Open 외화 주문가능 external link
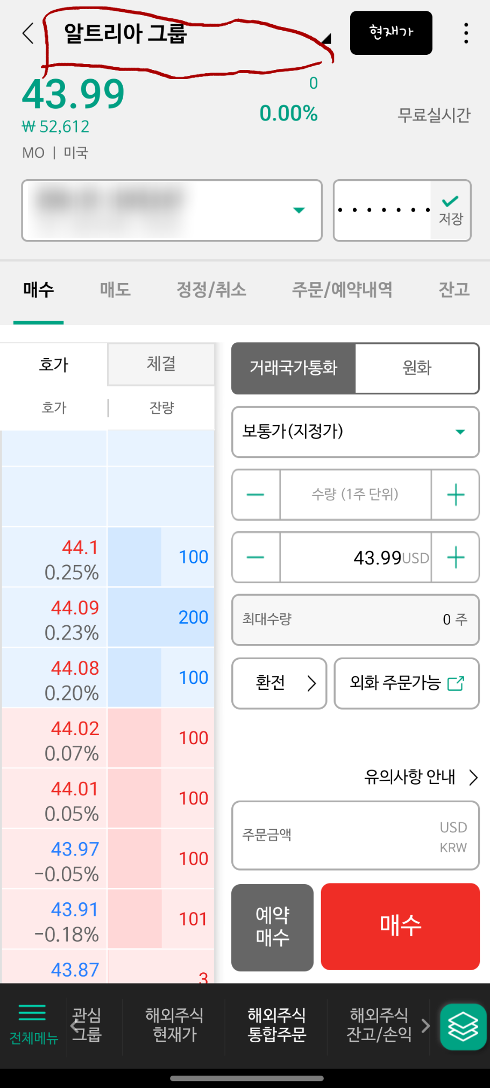This screenshot has height=1088, width=490. click(x=407, y=683)
